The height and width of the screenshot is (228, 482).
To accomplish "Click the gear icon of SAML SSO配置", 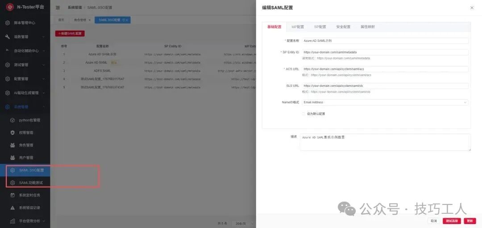I will [x=12, y=170].
